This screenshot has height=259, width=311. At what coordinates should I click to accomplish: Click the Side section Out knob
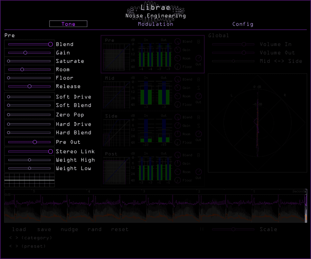199,134
